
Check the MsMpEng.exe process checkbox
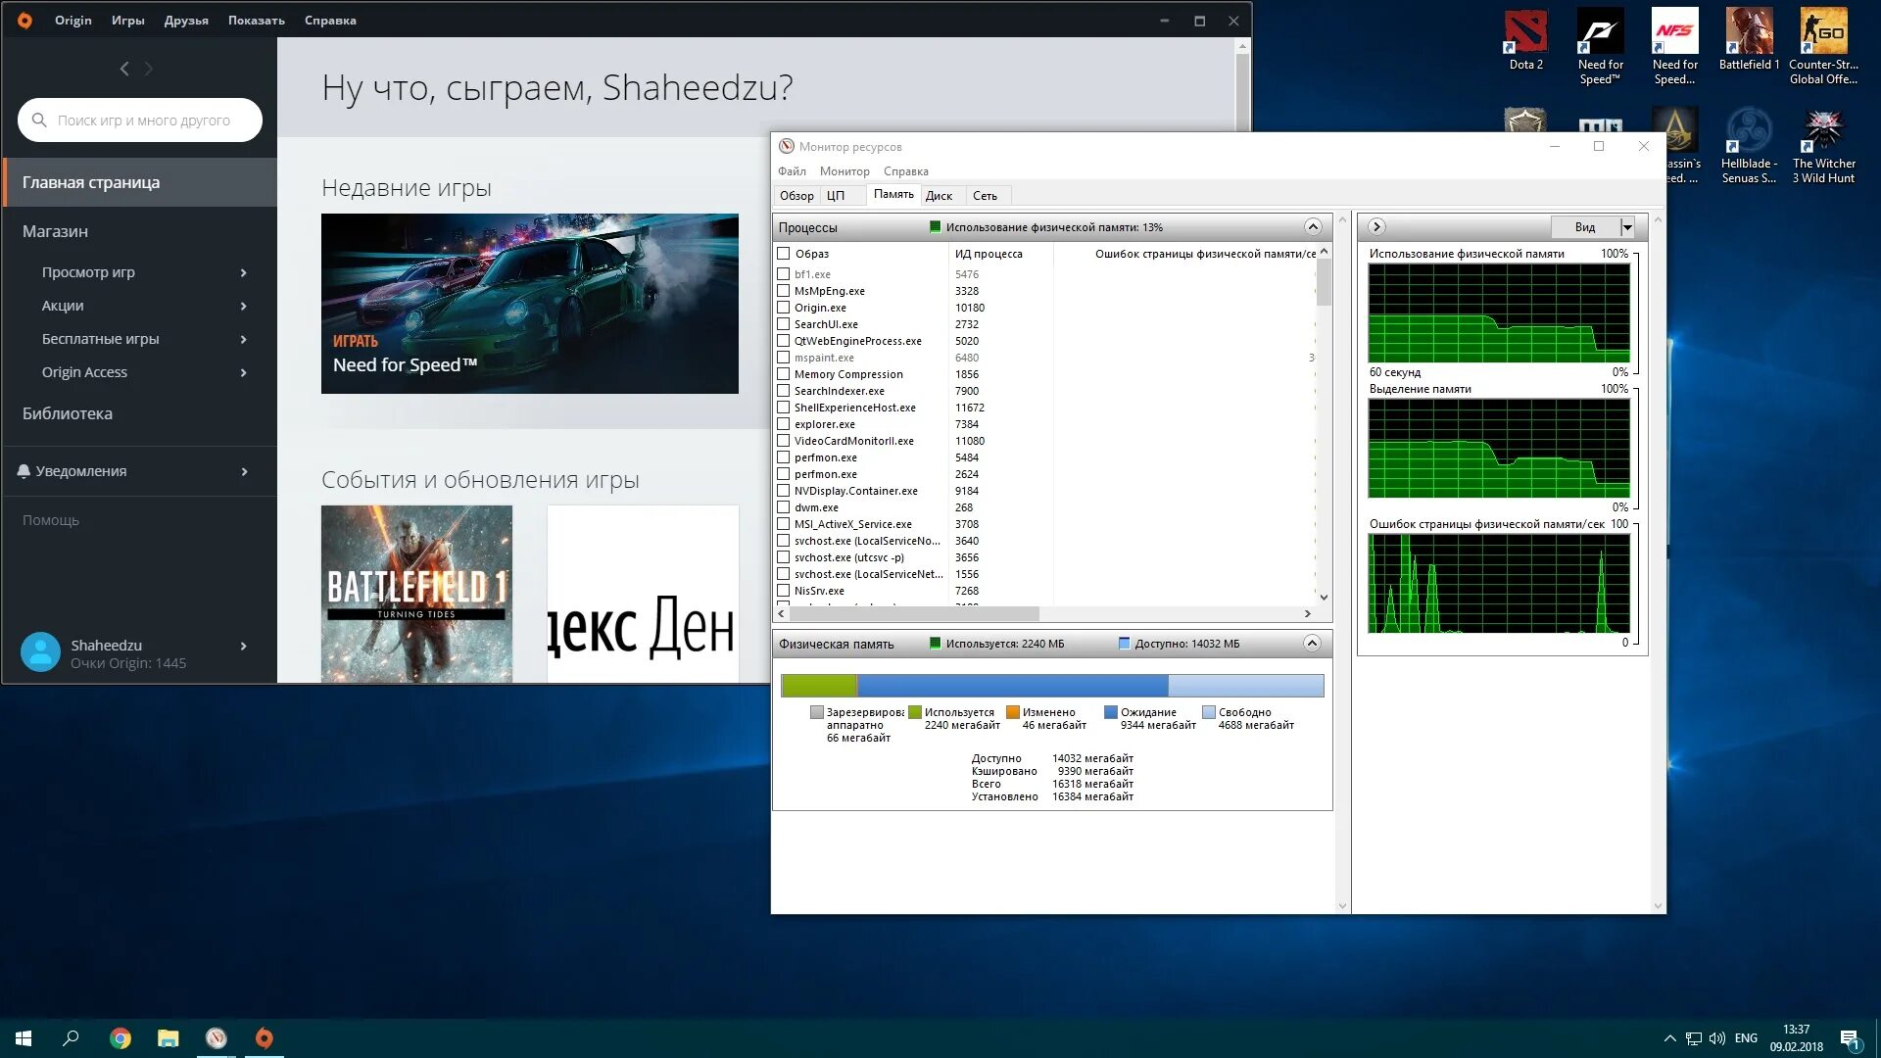tap(784, 291)
